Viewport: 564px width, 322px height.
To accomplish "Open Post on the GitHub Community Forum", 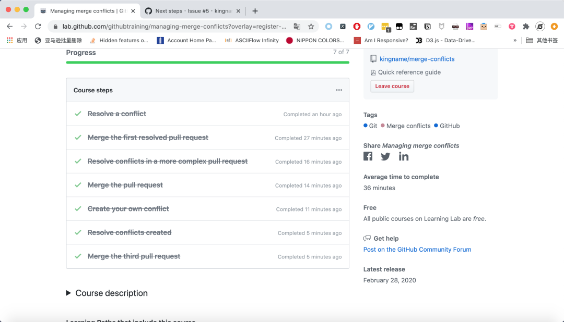I will [x=417, y=250].
